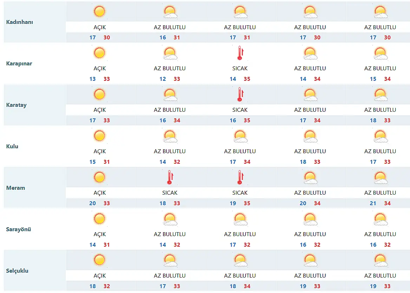Click the clear sun icon in Kadınhanı row
This screenshot has height=293, width=410.
99,12
